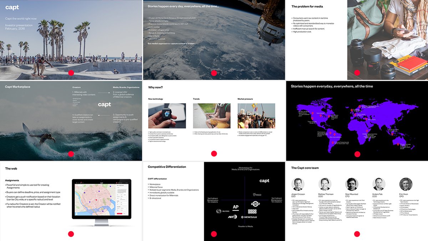Open the smartwatch photo under New technology
Image resolution: width=428 pixels, height=241 pixels.
coord(167,116)
